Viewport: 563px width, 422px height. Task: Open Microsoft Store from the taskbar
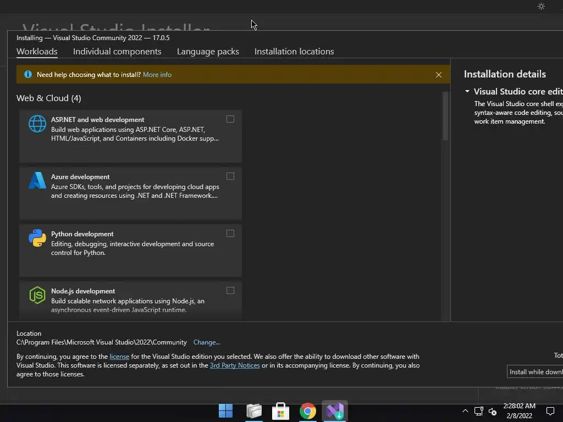point(280,411)
